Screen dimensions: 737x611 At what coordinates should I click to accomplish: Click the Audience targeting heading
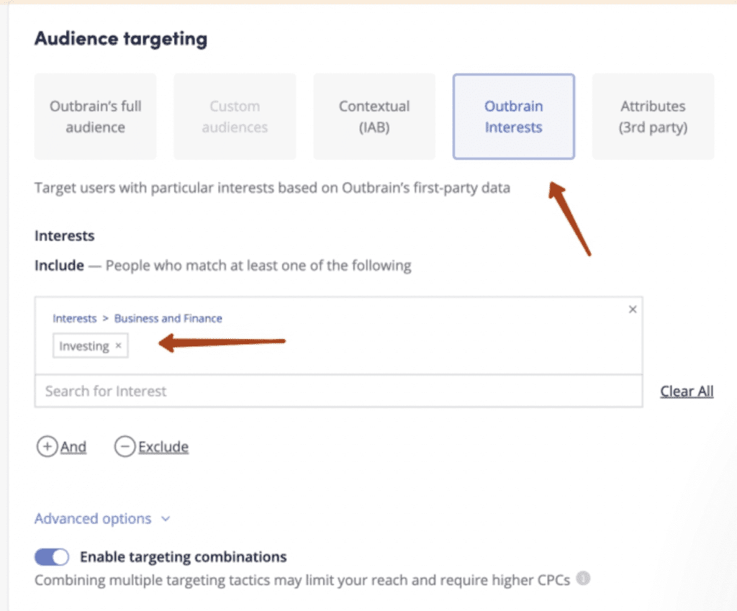pos(121,39)
